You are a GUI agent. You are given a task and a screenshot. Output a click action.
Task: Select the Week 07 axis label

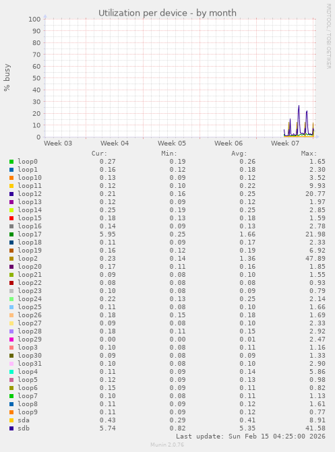pyautogui.click(x=285, y=143)
